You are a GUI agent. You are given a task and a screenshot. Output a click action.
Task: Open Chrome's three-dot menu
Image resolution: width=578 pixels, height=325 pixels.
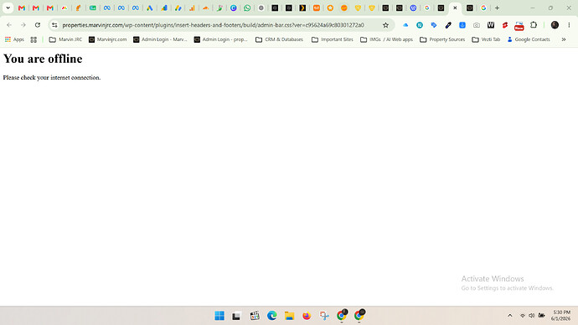click(x=569, y=25)
